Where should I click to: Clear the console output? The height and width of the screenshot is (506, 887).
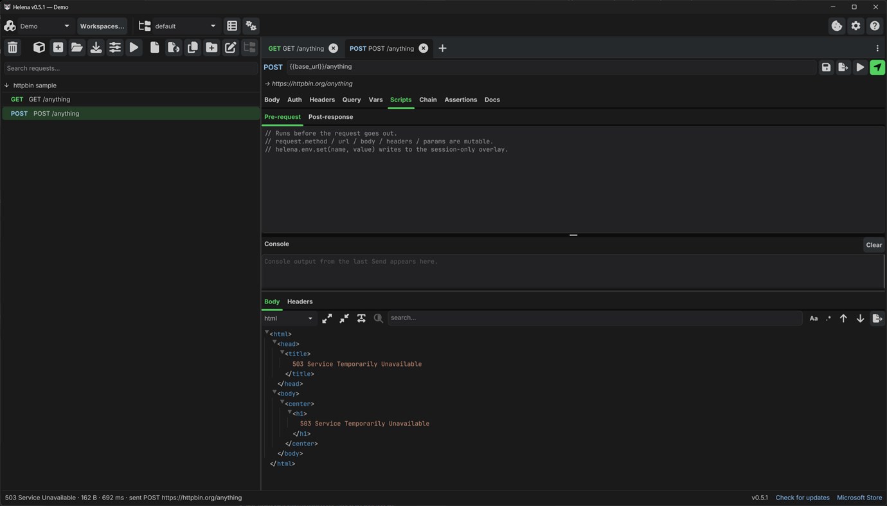click(x=874, y=245)
